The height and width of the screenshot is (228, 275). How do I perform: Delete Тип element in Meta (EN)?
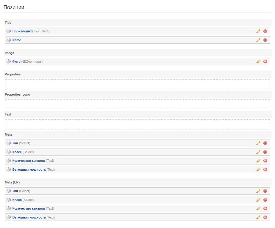tap(265, 191)
